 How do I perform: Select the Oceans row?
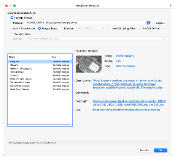pyautogui.click(x=40, y=65)
